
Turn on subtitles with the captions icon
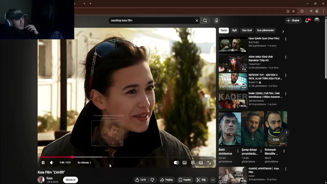pos(184,163)
